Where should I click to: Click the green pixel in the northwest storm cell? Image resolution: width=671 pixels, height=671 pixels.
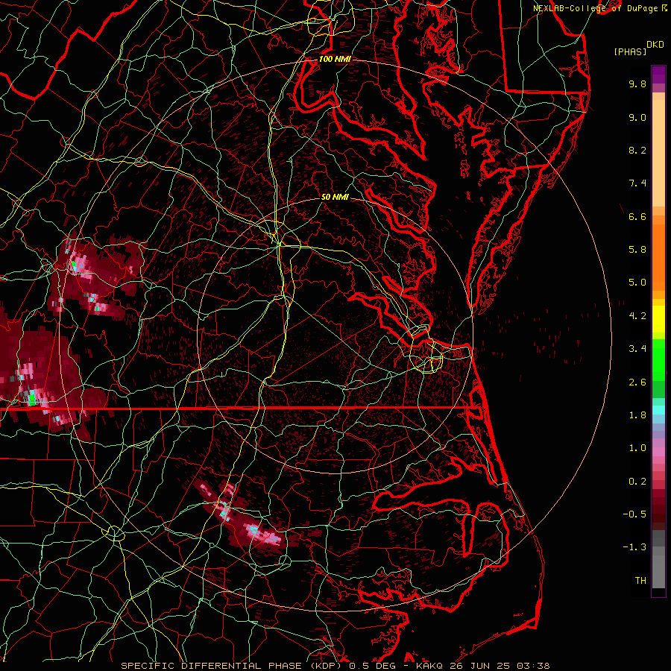74,264
